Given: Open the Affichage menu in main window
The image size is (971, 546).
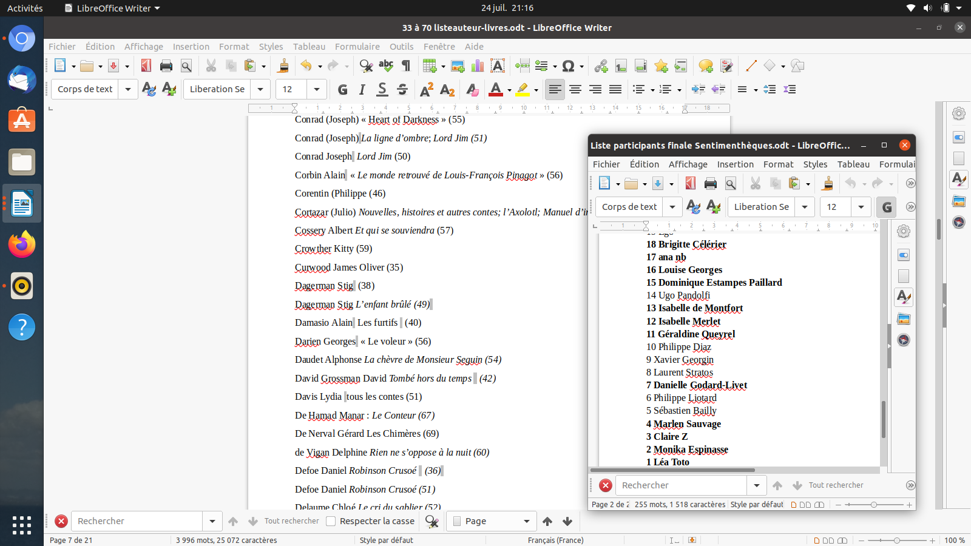Looking at the screenshot, I should [x=143, y=47].
